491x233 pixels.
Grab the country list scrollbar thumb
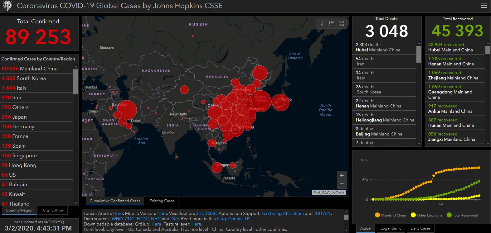coord(75,82)
